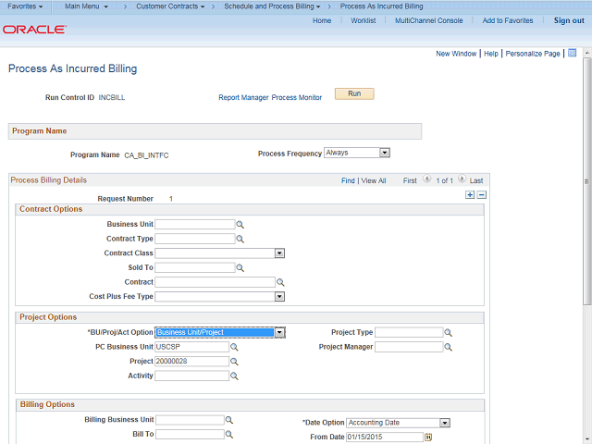Viewport: 592px width, 444px height.
Task: Open the Project Manager lookup icon
Action: [x=449, y=348]
